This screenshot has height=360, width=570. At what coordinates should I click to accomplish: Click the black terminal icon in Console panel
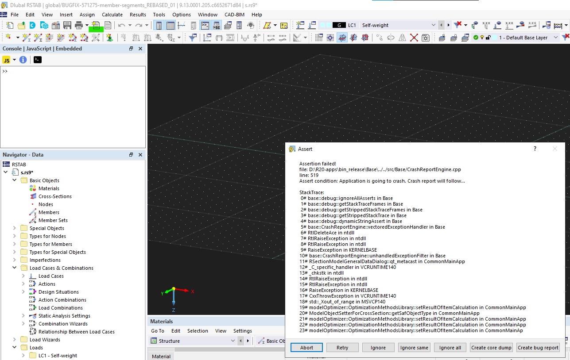coord(38,60)
